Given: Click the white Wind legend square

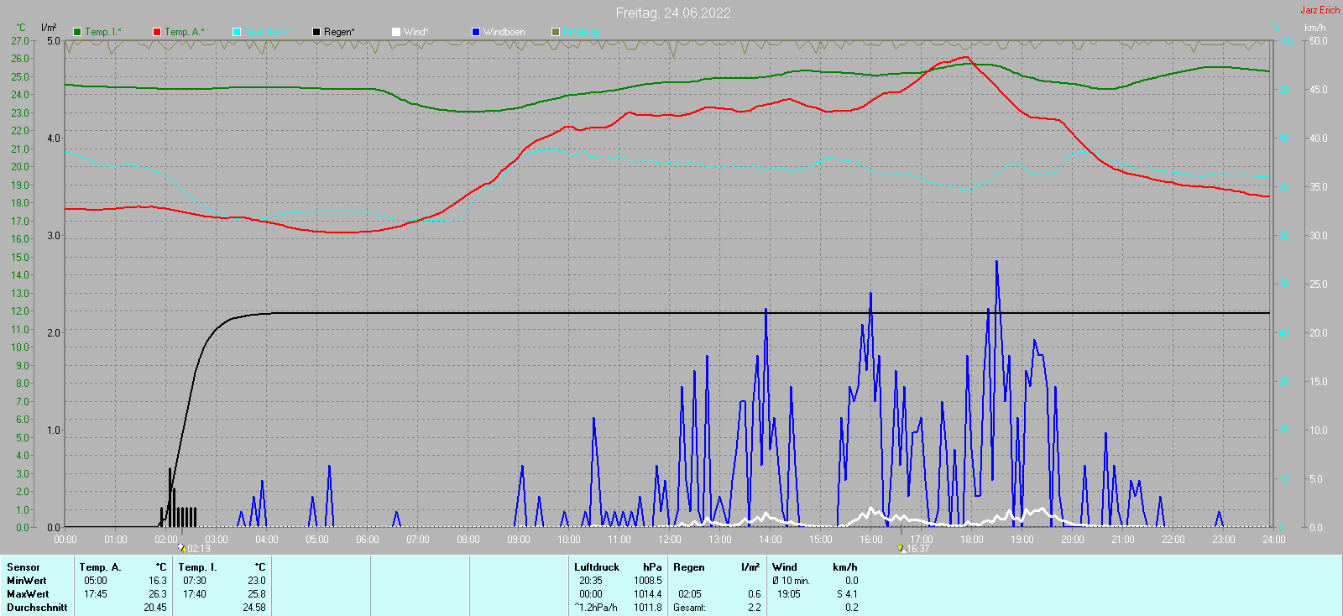Looking at the screenshot, I should pyautogui.click(x=396, y=32).
